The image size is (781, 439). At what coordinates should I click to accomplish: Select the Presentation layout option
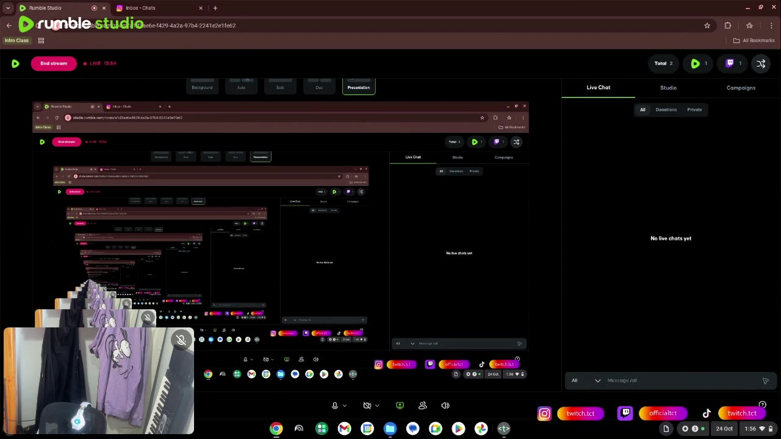click(358, 86)
